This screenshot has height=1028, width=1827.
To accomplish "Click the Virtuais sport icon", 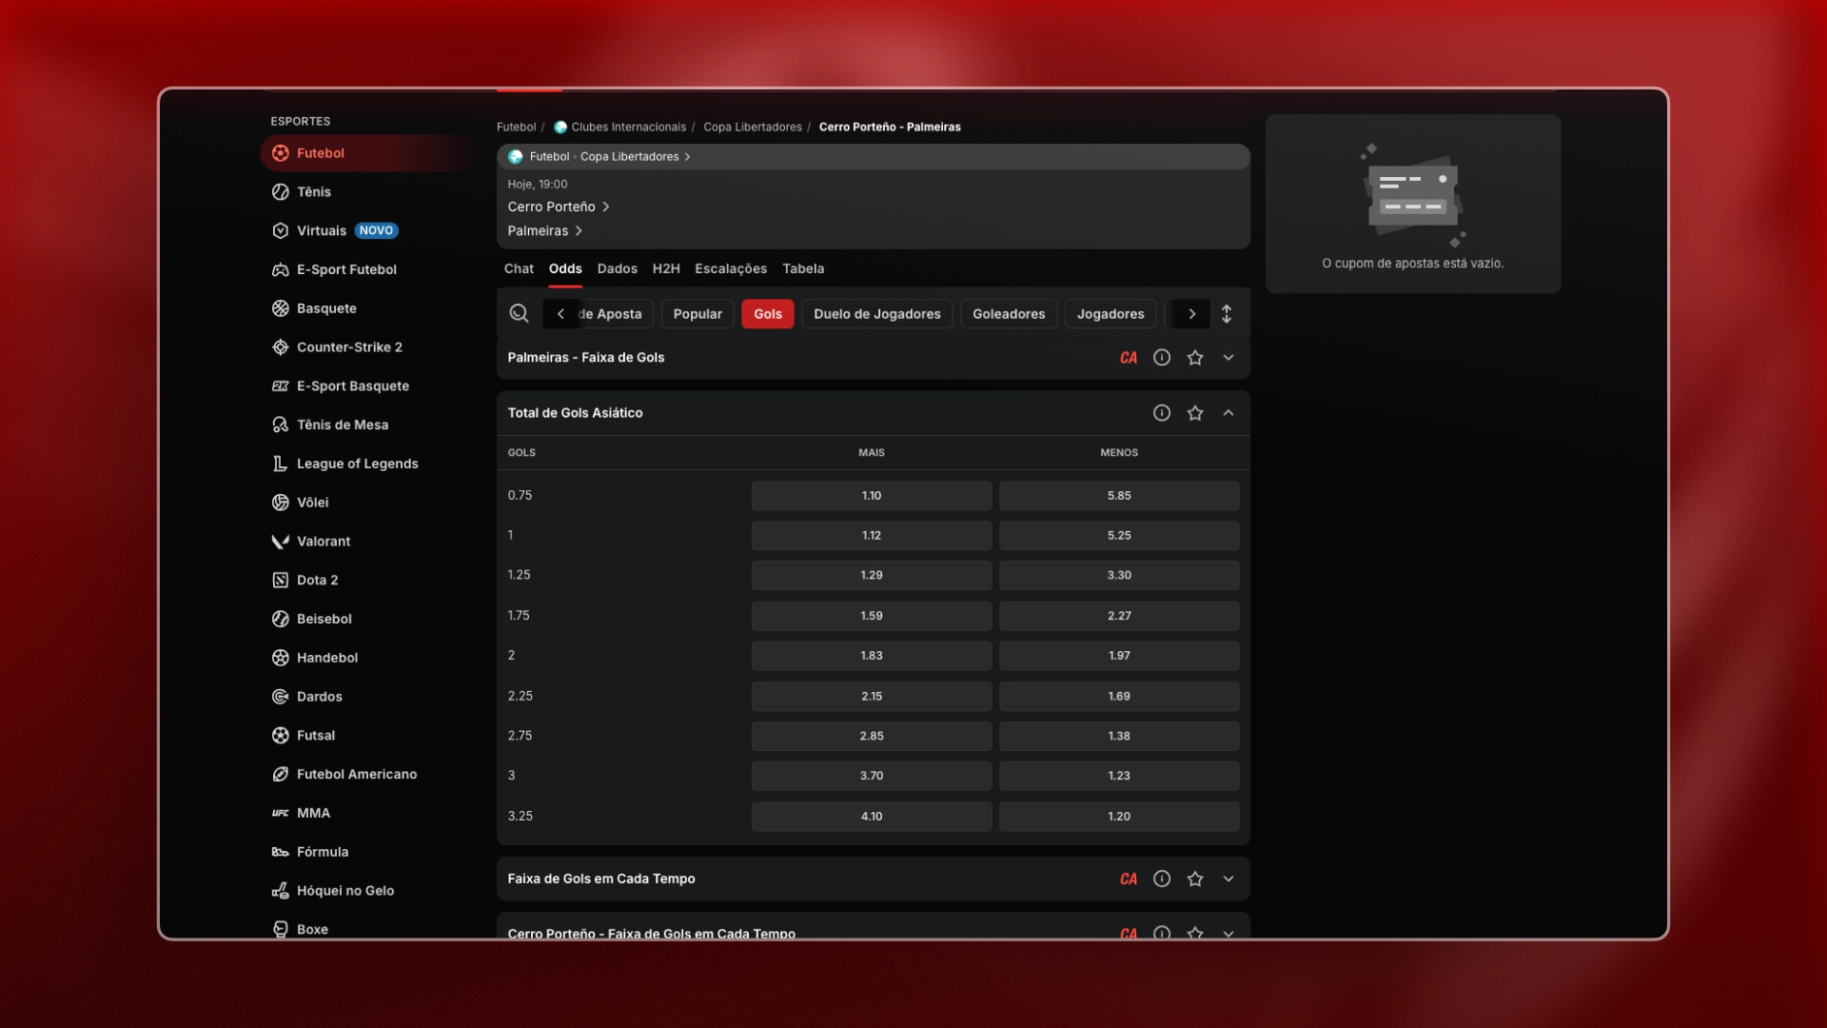I will 280,231.
